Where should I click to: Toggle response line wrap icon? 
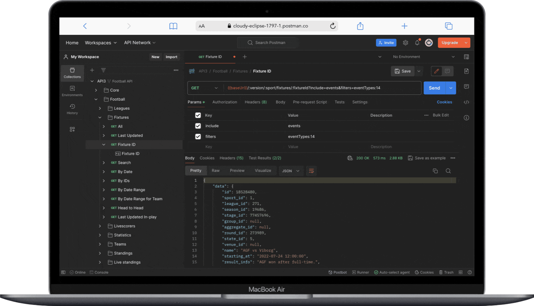311,171
